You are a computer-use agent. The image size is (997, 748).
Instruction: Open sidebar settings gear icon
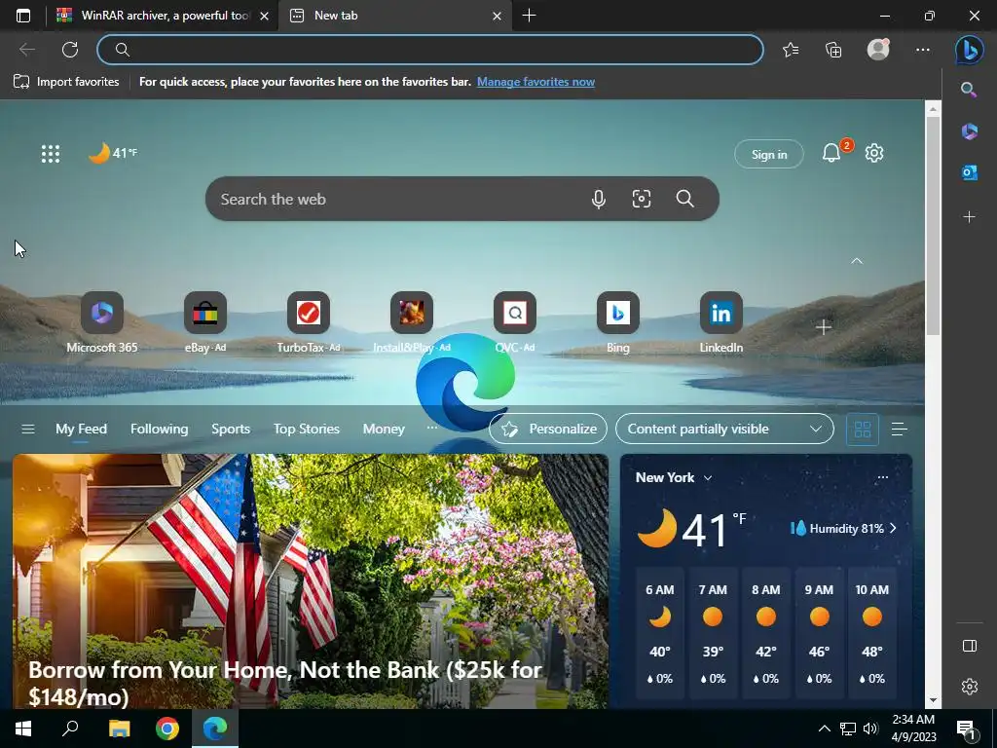pyautogui.click(x=969, y=687)
